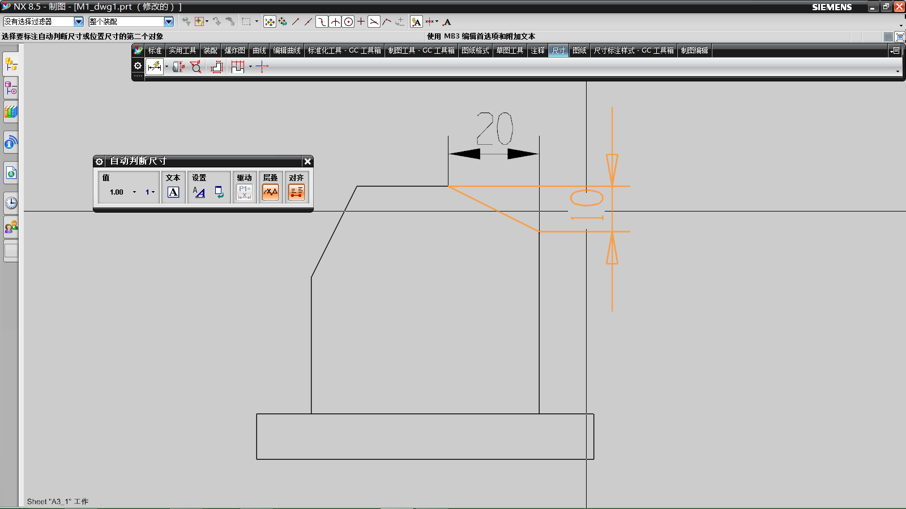
Task: Open the text editor 'A' icon under 文本
Action: coord(173,192)
